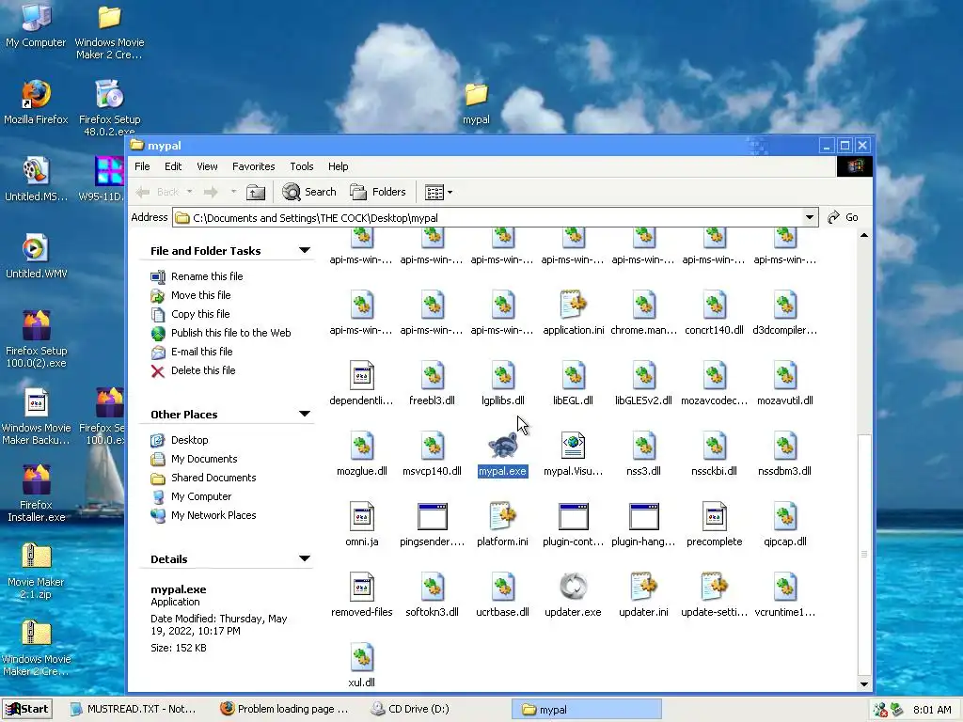The width and height of the screenshot is (963, 722).
Task: Collapse the File and Folder Tasks section
Action: point(304,250)
